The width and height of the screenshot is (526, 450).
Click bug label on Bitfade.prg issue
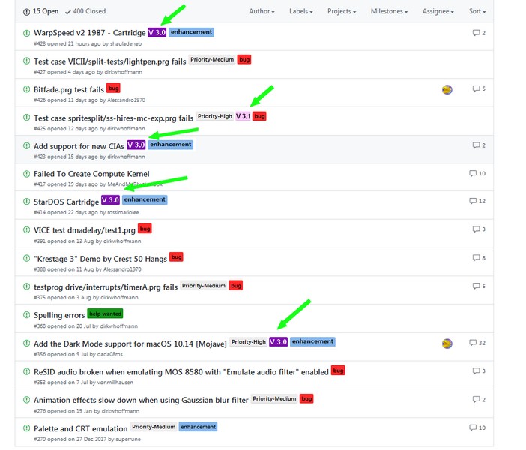(113, 88)
